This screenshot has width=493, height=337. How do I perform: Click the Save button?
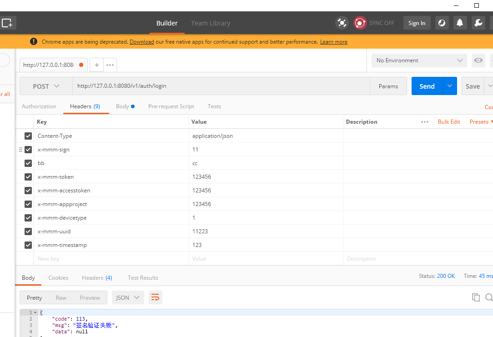473,86
